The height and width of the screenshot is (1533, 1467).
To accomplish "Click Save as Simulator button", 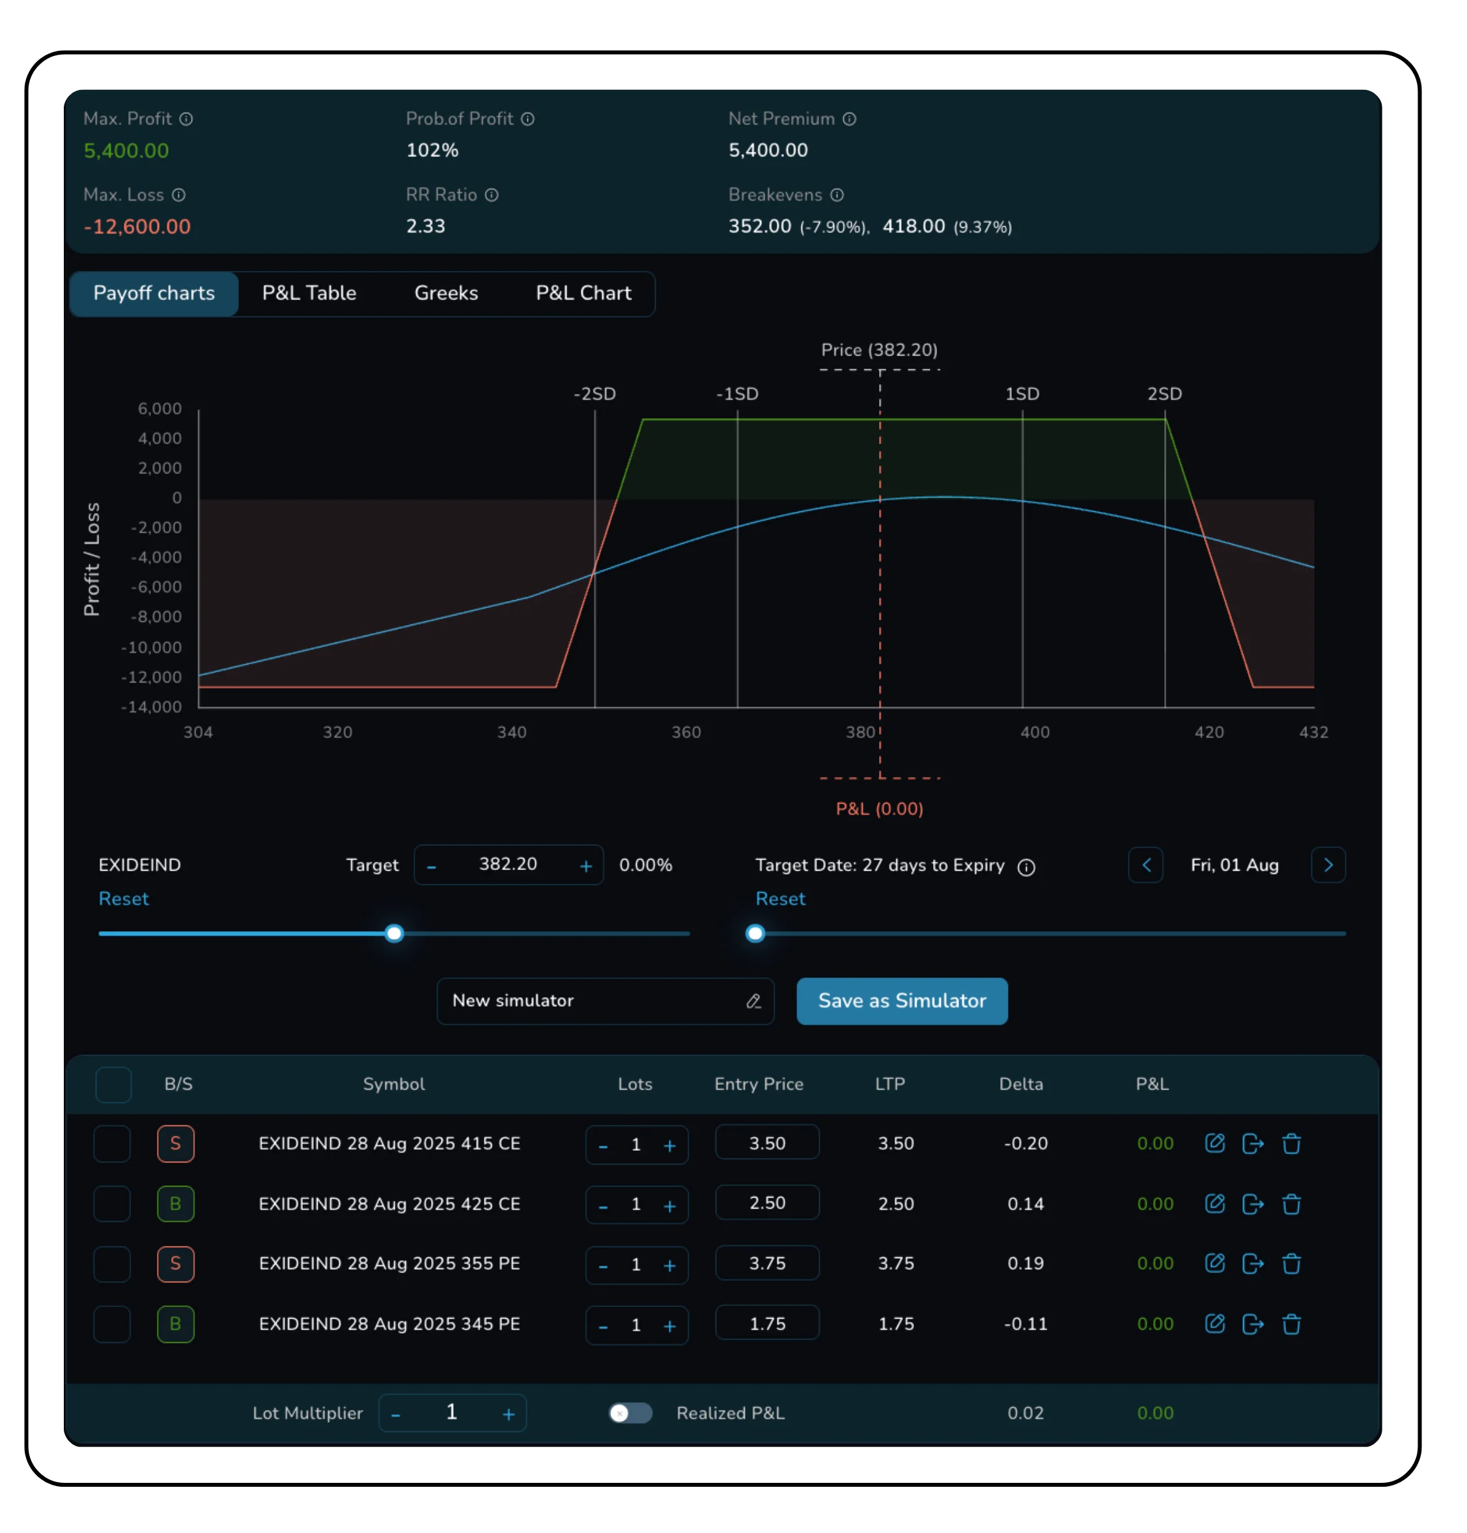I will click(902, 1001).
